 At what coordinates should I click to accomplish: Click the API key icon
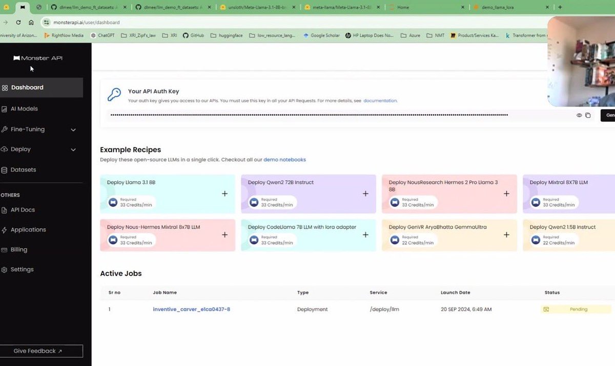point(114,95)
